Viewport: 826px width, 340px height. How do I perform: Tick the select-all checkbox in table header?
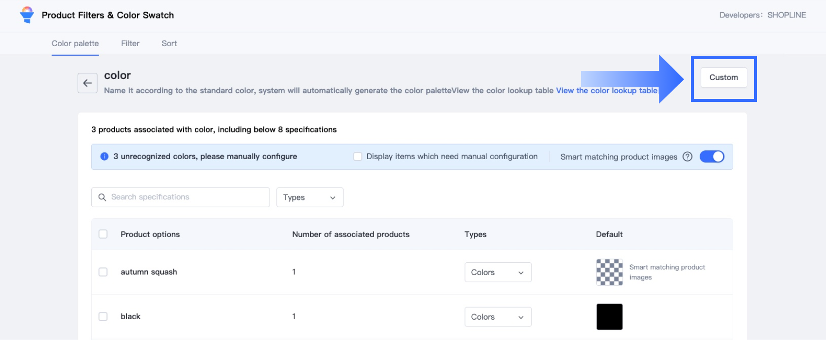pyautogui.click(x=103, y=234)
